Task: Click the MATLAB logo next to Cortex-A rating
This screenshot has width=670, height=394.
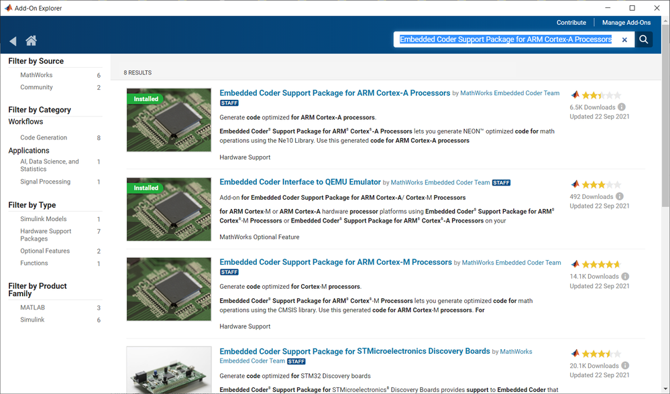Action: pyautogui.click(x=575, y=94)
